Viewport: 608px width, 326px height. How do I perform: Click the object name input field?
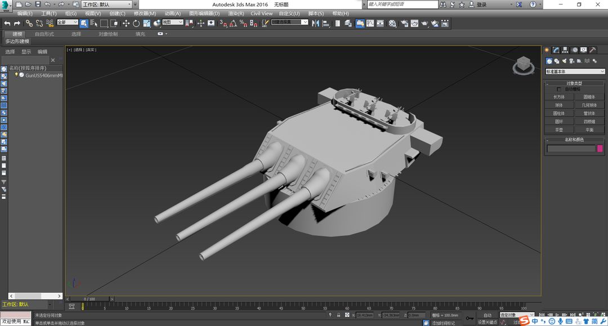tap(571, 149)
